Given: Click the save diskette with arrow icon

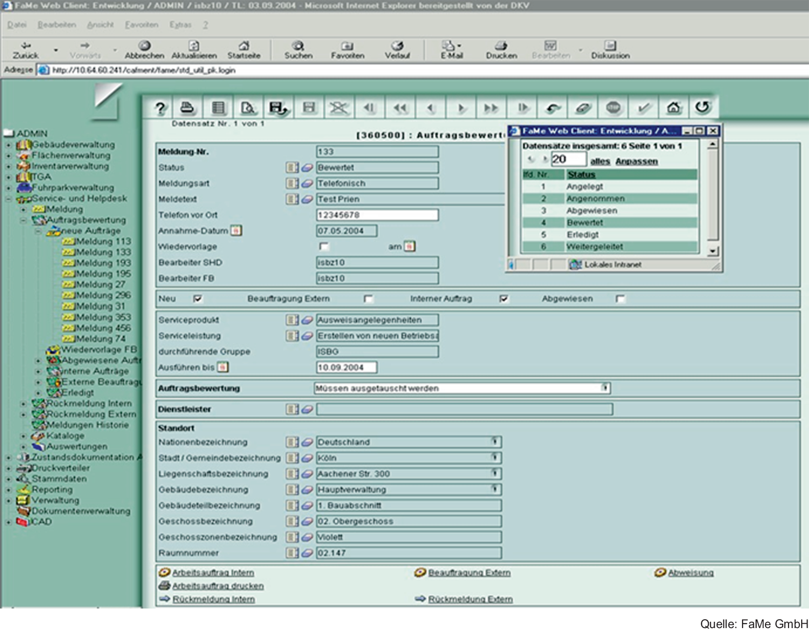Looking at the screenshot, I should [x=279, y=108].
